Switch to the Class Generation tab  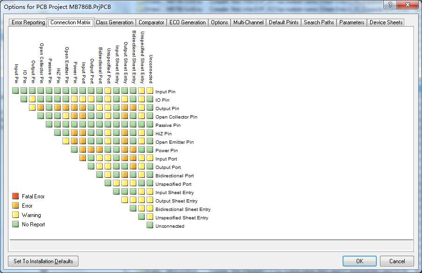(x=115, y=22)
